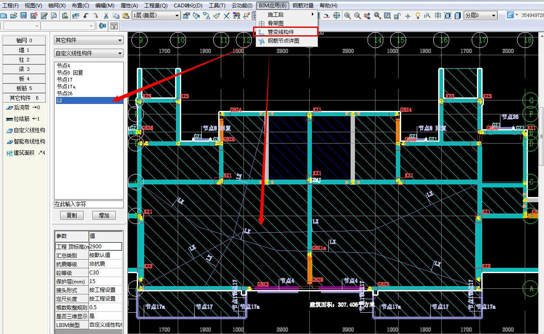Viewport: 544px width, 334px height.
Task: Open the CAD转化(D) menu
Action: [188, 6]
